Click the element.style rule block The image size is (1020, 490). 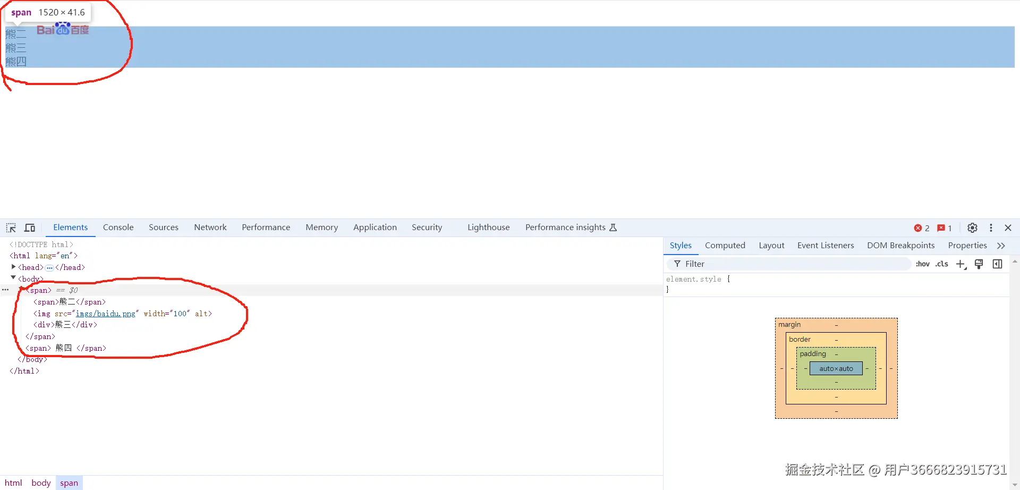click(836, 284)
